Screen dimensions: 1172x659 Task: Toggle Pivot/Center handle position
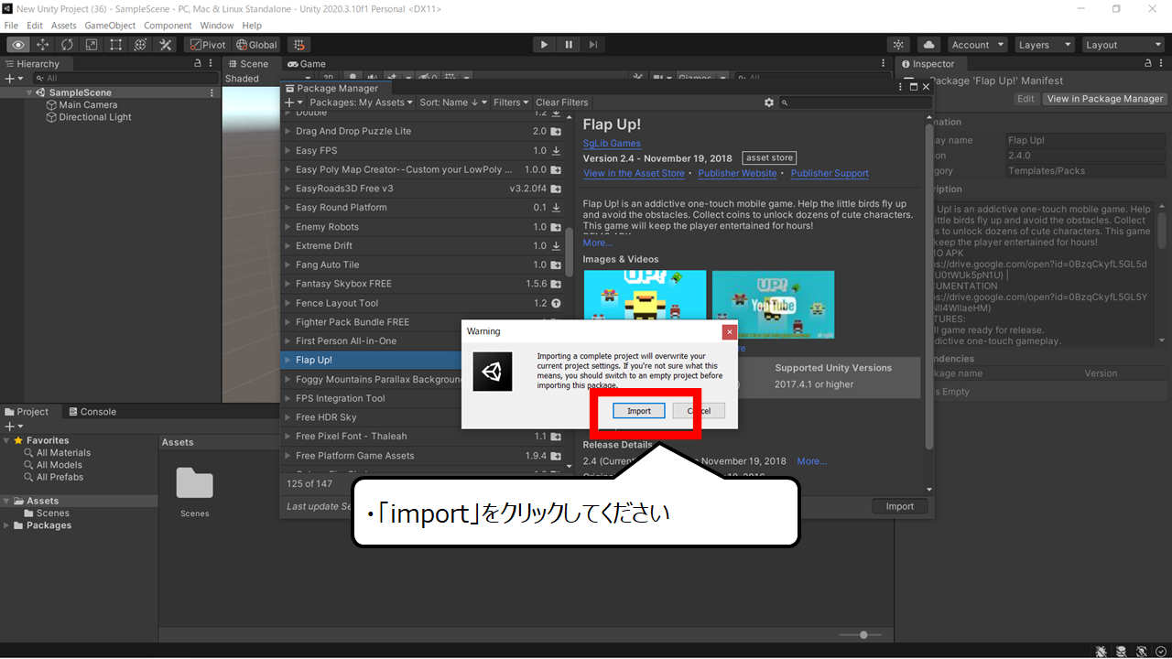coord(208,45)
